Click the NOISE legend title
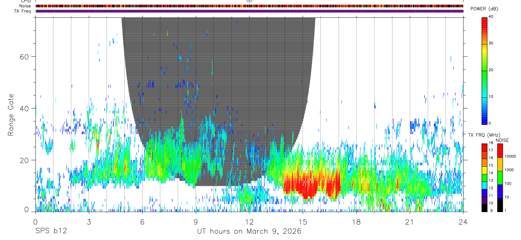The image size is (521, 240). click(x=502, y=140)
